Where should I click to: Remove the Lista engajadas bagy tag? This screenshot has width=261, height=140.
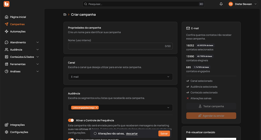coord(97,108)
